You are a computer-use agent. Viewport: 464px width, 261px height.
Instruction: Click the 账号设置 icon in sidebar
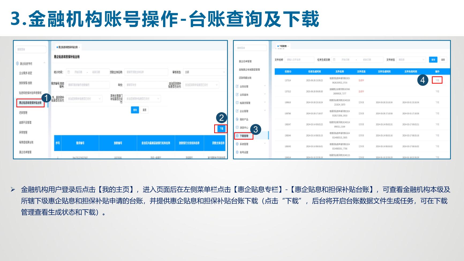pos(237,152)
